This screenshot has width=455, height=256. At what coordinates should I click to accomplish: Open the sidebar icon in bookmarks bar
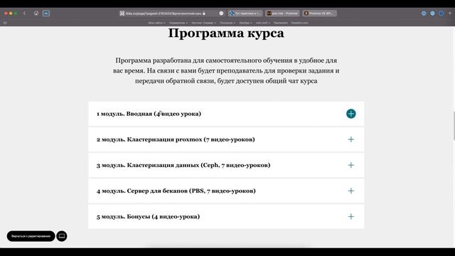(x=5, y=23)
